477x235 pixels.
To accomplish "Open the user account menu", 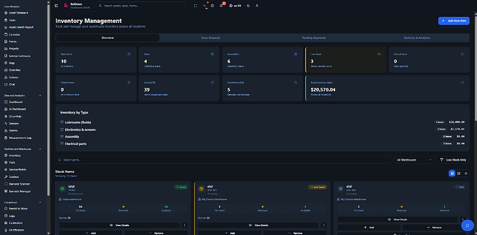I will point(257,6).
